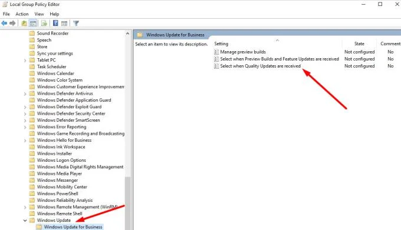The height and width of the screenshot is (230, 401).
Task: Expand the Windows Defender Exploit Guard node
Action: pyautogui.click(x=25, y=107)
